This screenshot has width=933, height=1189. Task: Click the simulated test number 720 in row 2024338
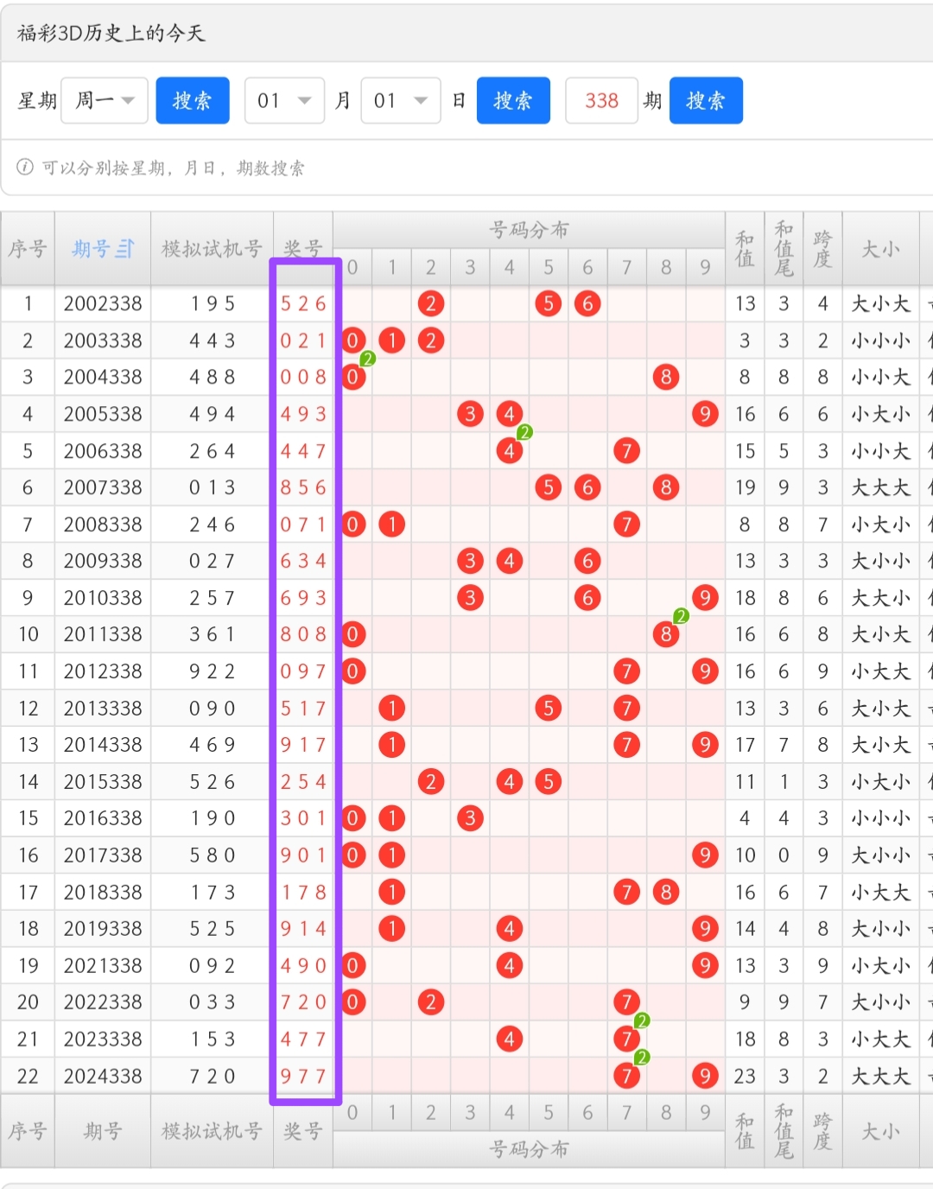coord(212,1076)
